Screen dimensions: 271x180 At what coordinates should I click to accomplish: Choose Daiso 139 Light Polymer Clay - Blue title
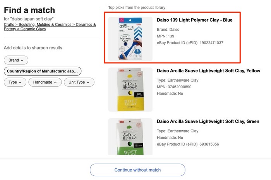click(x=194, y=20)
